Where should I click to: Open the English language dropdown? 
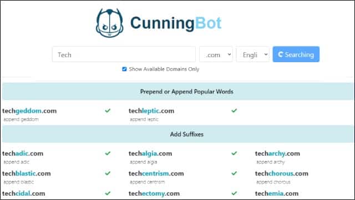pos(253,54)
